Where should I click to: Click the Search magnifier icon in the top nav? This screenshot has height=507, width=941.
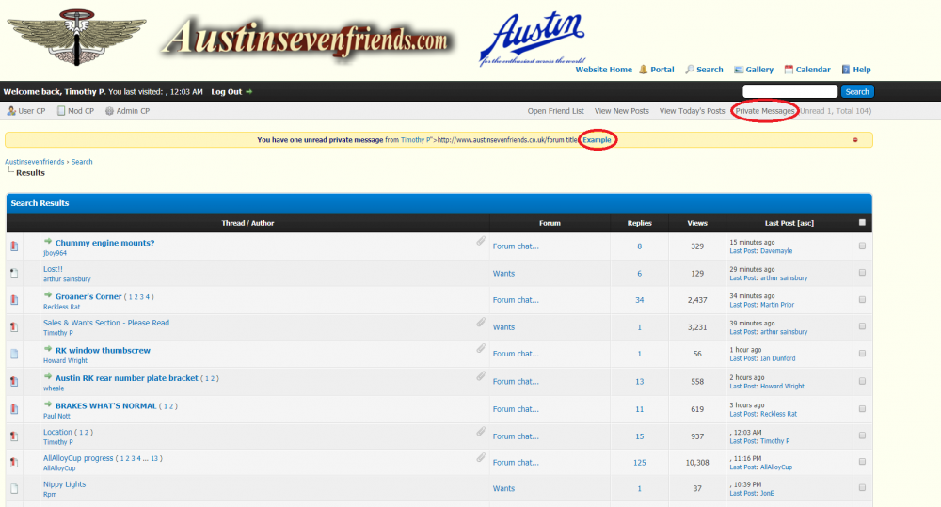690,70
